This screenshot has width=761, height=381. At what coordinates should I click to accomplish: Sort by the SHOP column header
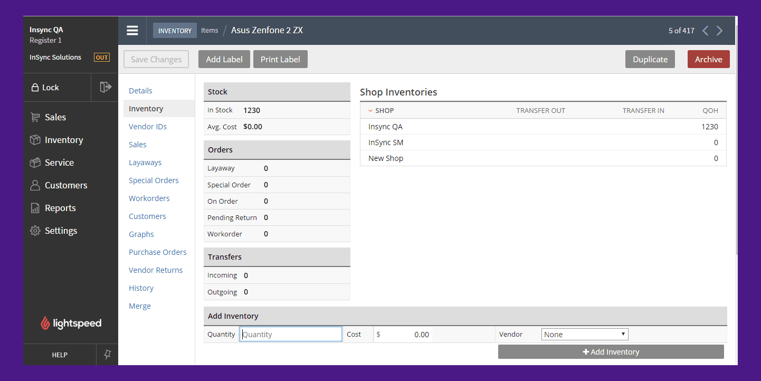pyautogui.click(x=381, y=110)
